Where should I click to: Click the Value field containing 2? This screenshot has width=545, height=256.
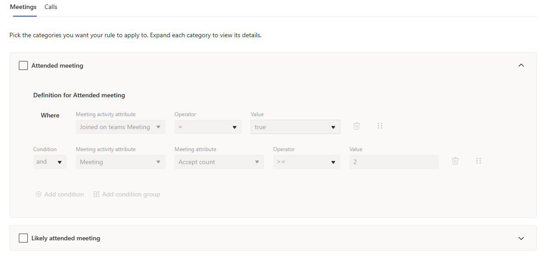tap(394, 162)
